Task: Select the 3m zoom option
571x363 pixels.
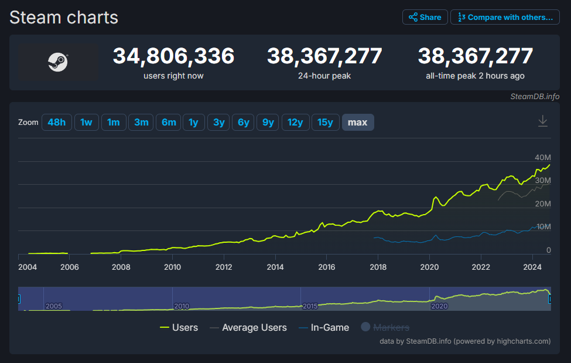Action: [141, 122]
